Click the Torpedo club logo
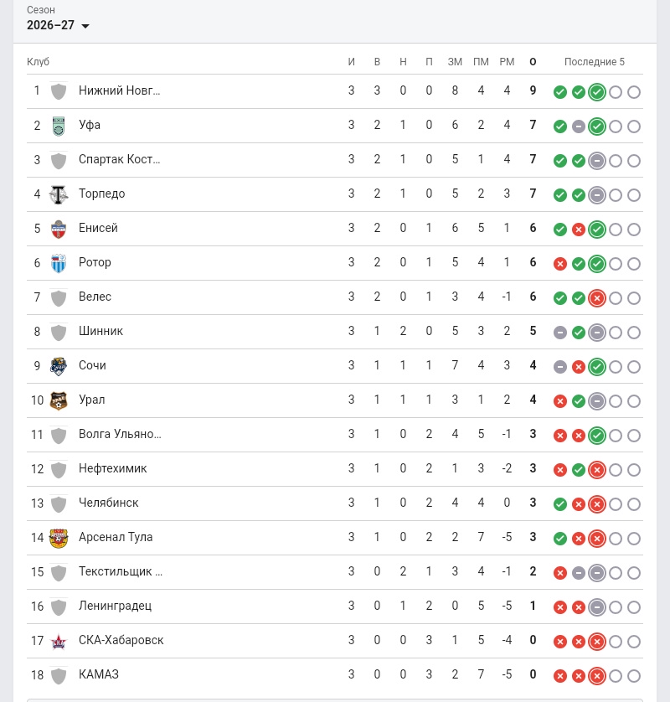Screen dimensions: 670x702 click(59, 194)
